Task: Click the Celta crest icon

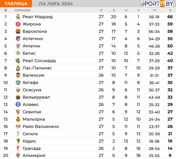Action: click(18, 134)
